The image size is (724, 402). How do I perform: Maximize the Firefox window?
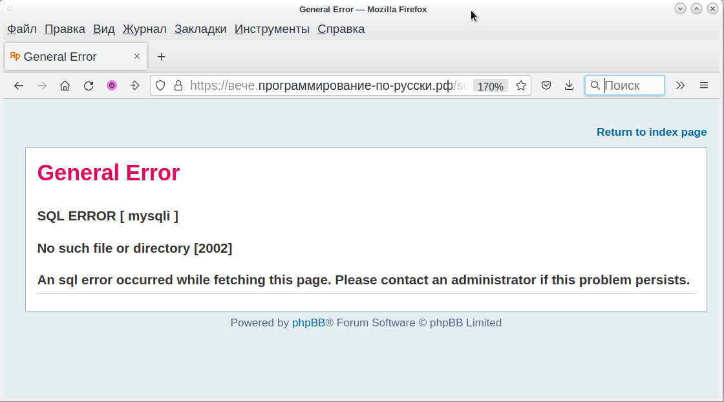[696, 9]
